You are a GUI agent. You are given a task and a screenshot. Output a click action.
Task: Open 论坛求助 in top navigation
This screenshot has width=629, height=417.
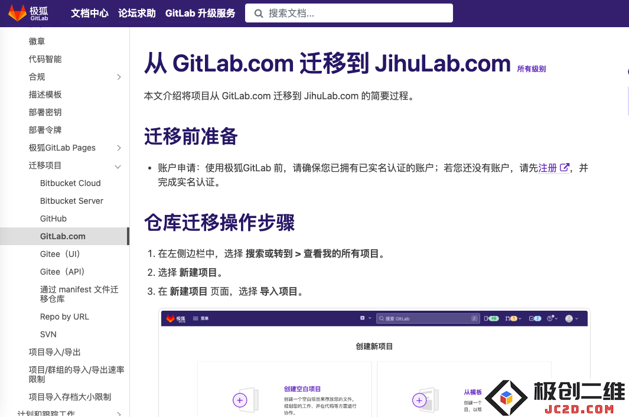pyautogui.click(x=137, y=13)
